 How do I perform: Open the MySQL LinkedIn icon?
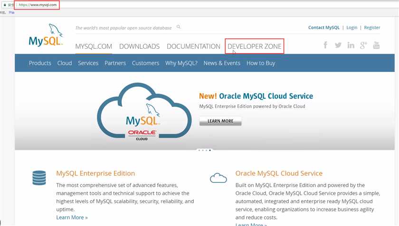click(351, 45)
